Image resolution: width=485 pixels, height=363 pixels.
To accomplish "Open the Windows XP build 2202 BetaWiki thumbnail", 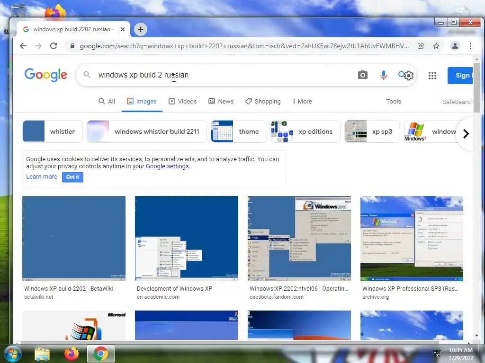I will click(x=74, y=239).
